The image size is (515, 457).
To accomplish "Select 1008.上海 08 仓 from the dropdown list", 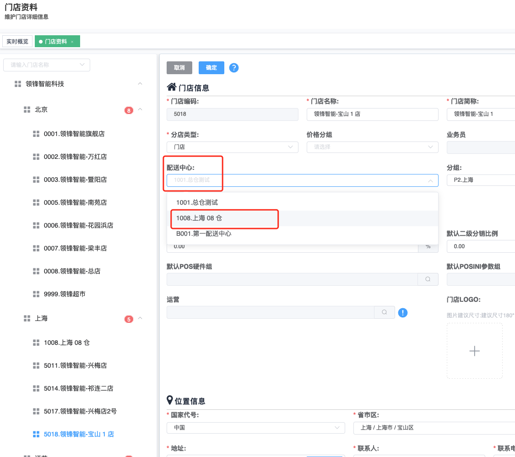I will [x=199, y=218].
